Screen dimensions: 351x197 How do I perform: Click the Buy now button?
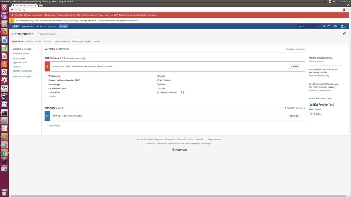click(294, 66)
